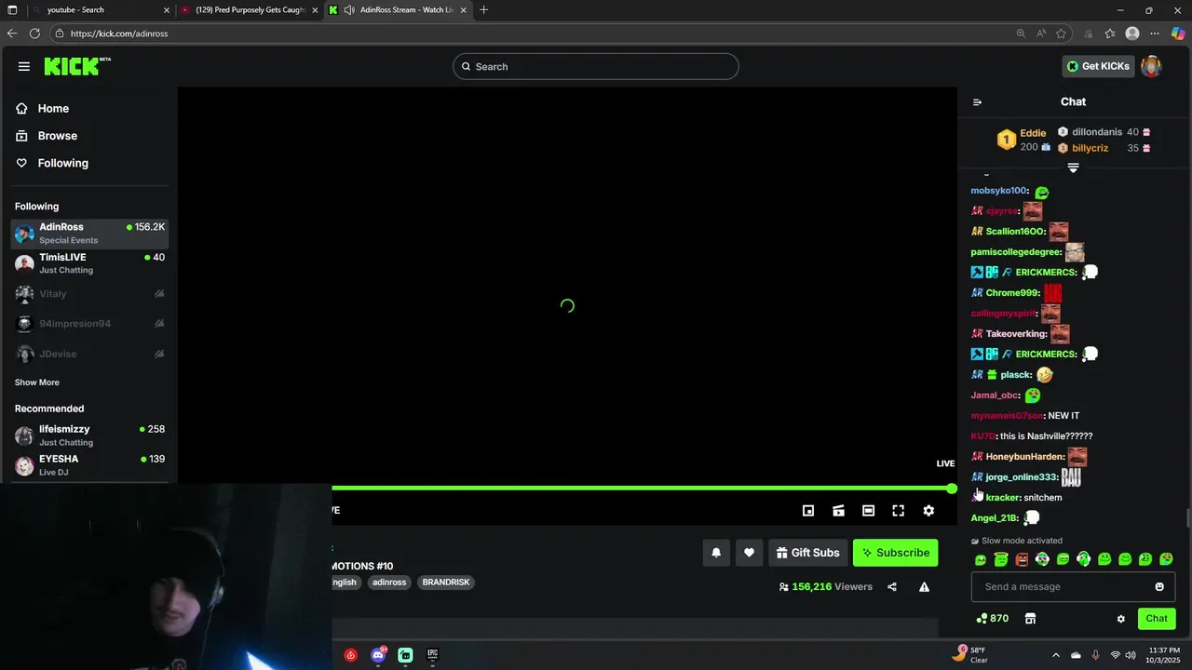Screen dimensions: 1192x670
Task: Toggle channel notifications bell
Action: coord(716,553)
